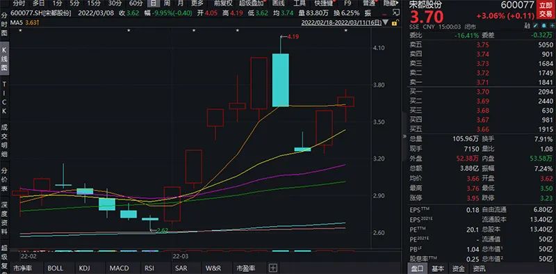Click the yellow lock icon beside date range
The image size is (556, 274).
(x=393, y=23)
